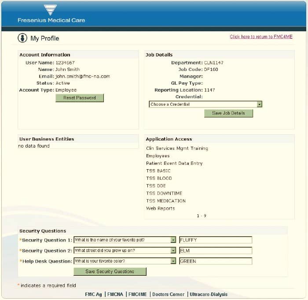Click the Reset Password button
The width and height of the screenshot is (308, 300).
pos(80,98)
